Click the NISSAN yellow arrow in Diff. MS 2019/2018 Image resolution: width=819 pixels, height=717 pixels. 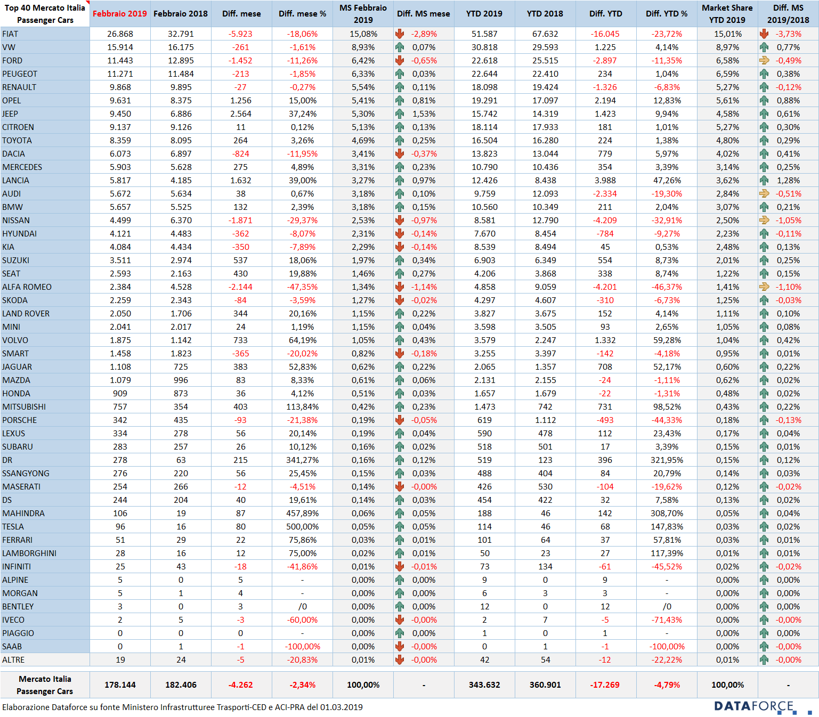coord(764,220)
